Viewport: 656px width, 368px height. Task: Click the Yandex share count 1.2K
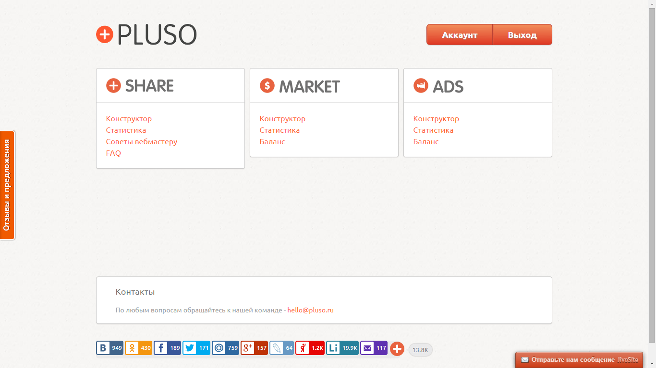pos(317,348)
